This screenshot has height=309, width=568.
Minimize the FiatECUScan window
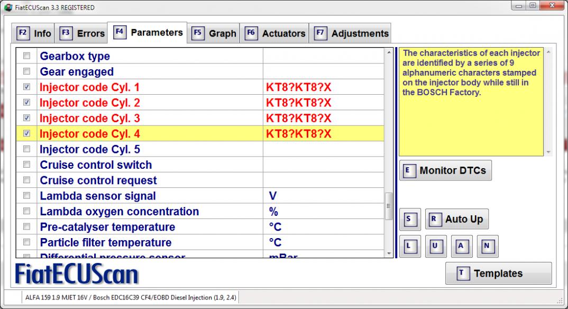(519, 5)
